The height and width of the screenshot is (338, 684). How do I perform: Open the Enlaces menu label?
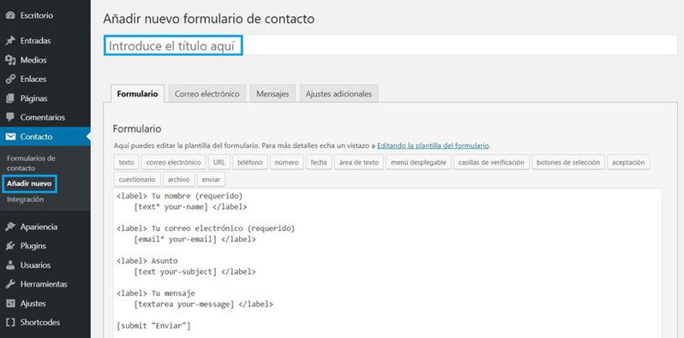[33, 80]
